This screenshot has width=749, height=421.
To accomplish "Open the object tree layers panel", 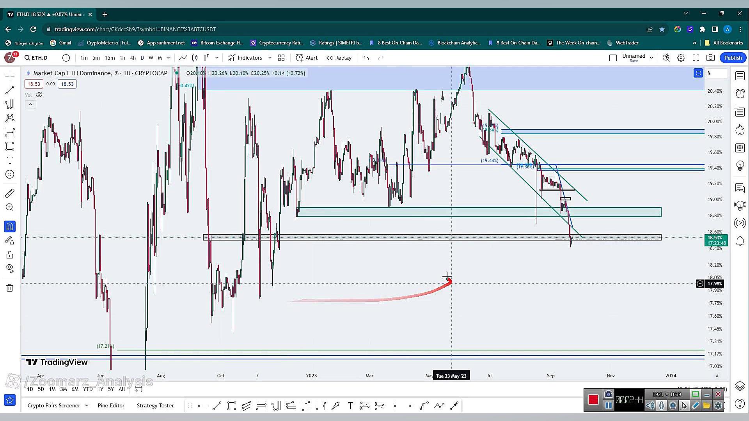I will point(740,386).
